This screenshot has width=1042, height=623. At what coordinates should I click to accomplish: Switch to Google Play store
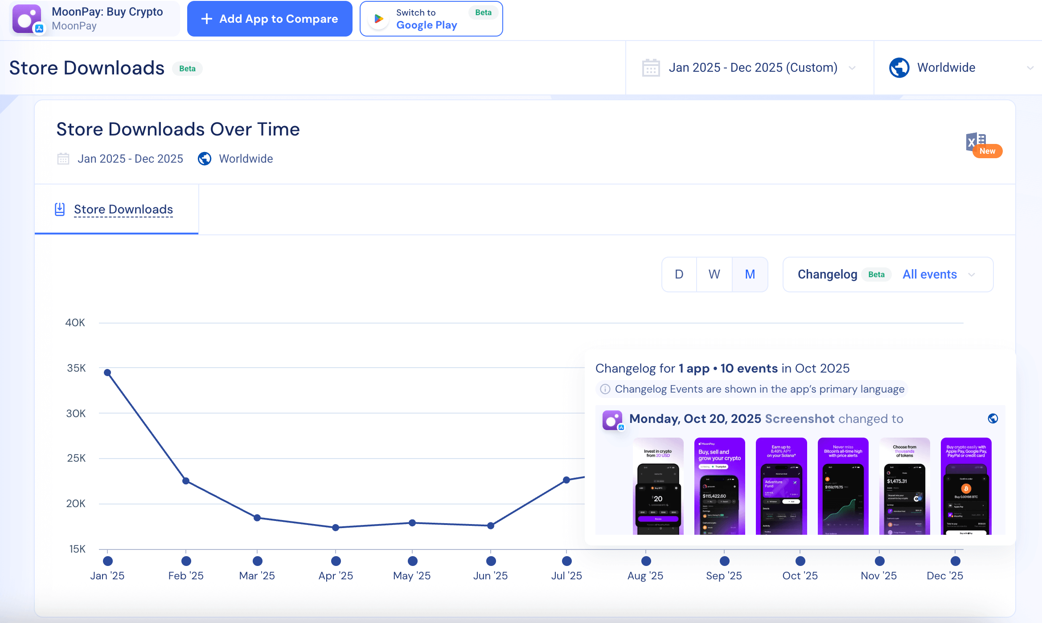click(431, 19)
